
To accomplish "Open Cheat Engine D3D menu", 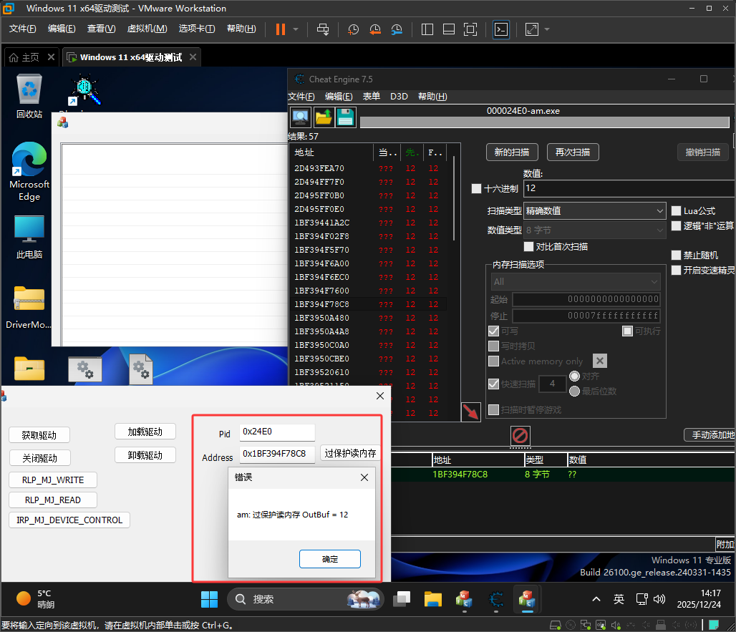I will click(399, 97).
